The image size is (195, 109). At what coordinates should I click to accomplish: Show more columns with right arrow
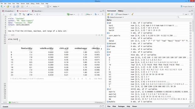coord(101,49)
